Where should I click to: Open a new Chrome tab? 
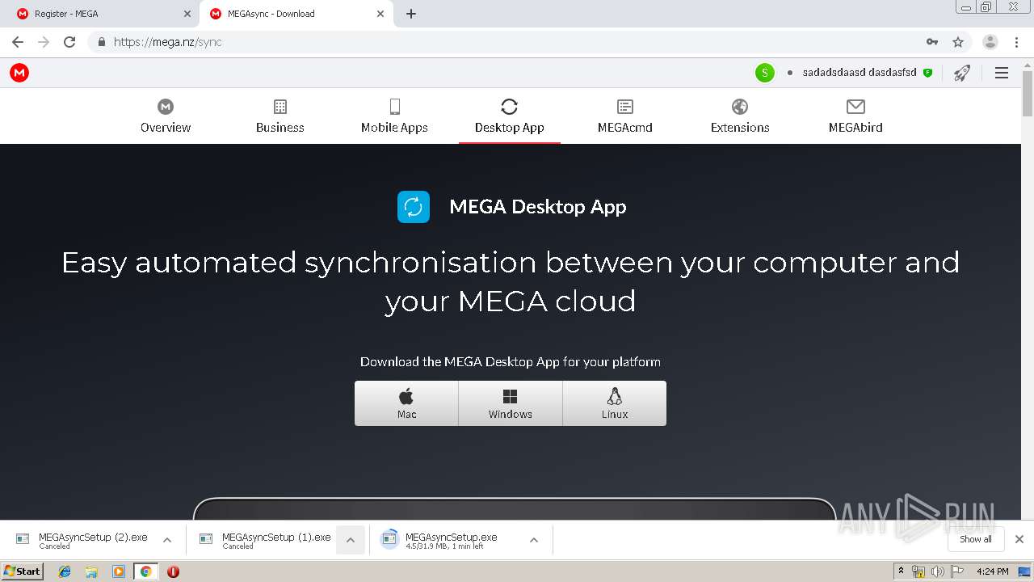(411, 14)
